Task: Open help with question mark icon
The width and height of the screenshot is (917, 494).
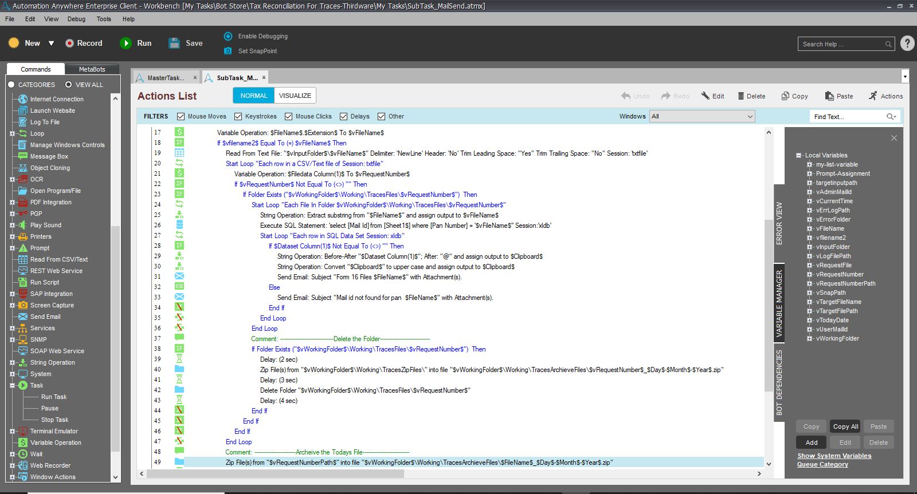Action: [907, 44]
